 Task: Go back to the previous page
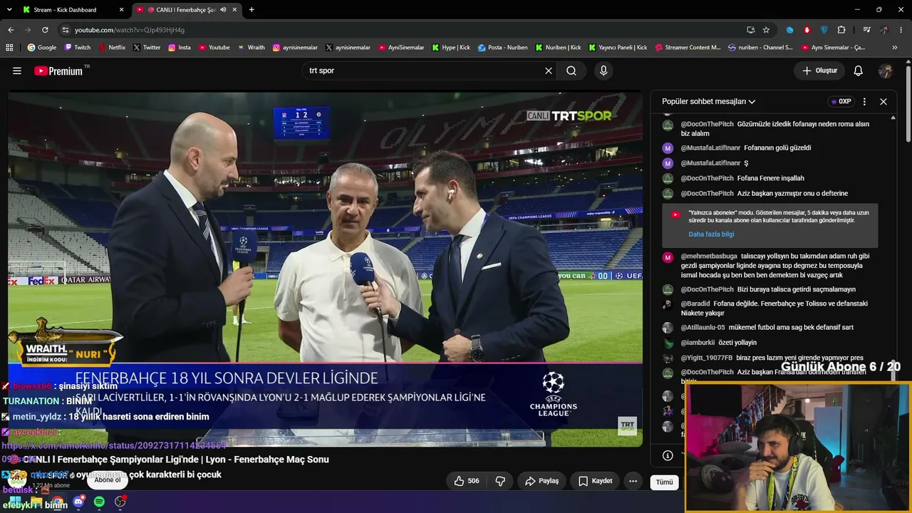(x=11, y=30)
